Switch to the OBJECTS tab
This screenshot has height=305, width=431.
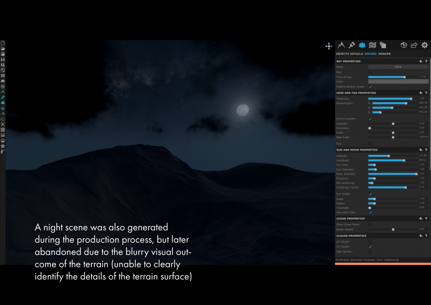[x=342, y=54]
